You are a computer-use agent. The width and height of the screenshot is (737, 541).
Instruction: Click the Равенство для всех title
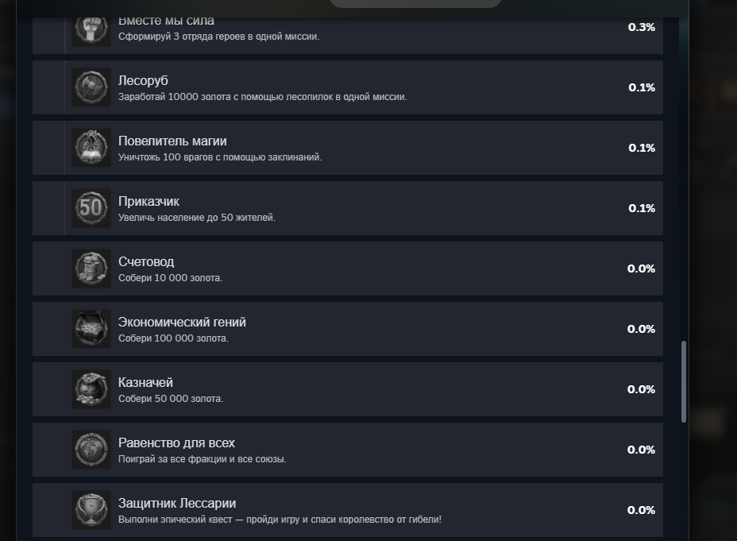tap(176, 443)
